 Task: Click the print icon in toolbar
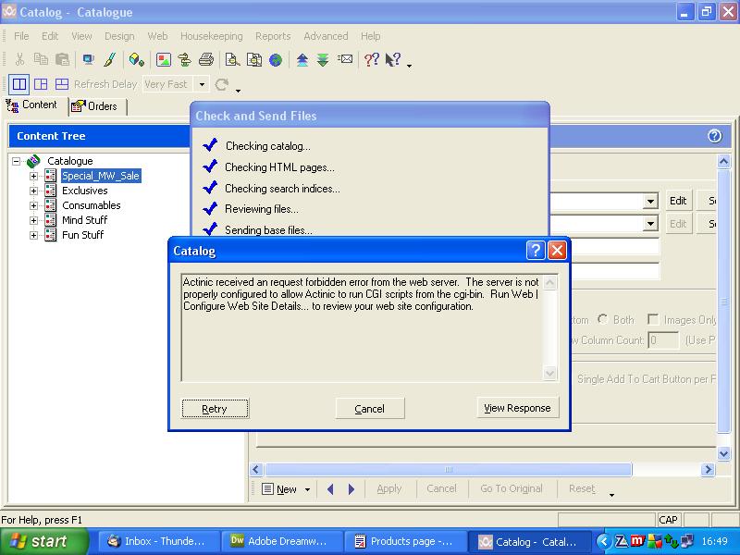click(206, 60)
